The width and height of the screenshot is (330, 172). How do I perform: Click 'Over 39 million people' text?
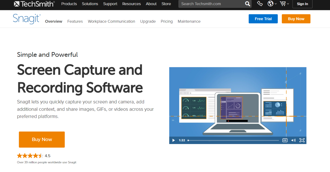[47, 162]
